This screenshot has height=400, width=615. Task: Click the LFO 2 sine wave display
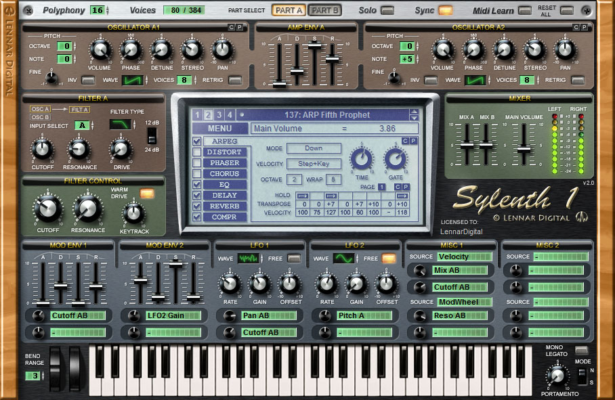(x=343, y=259)
